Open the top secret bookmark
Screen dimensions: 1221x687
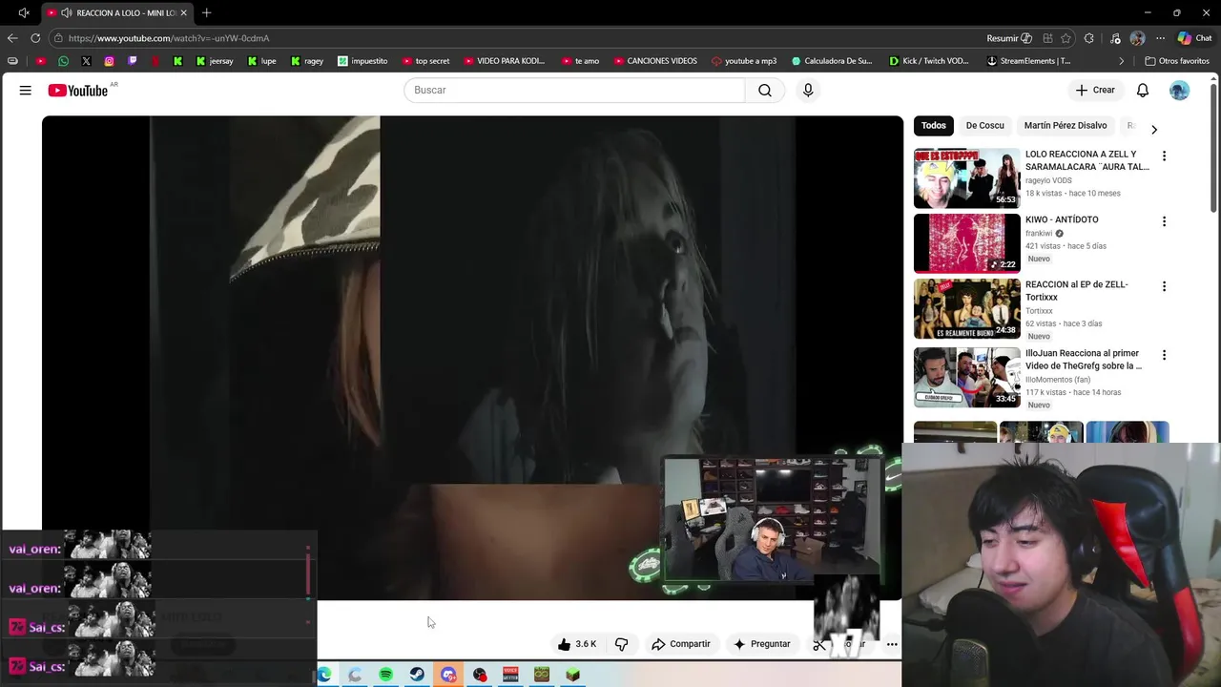(x=425, y=61)
